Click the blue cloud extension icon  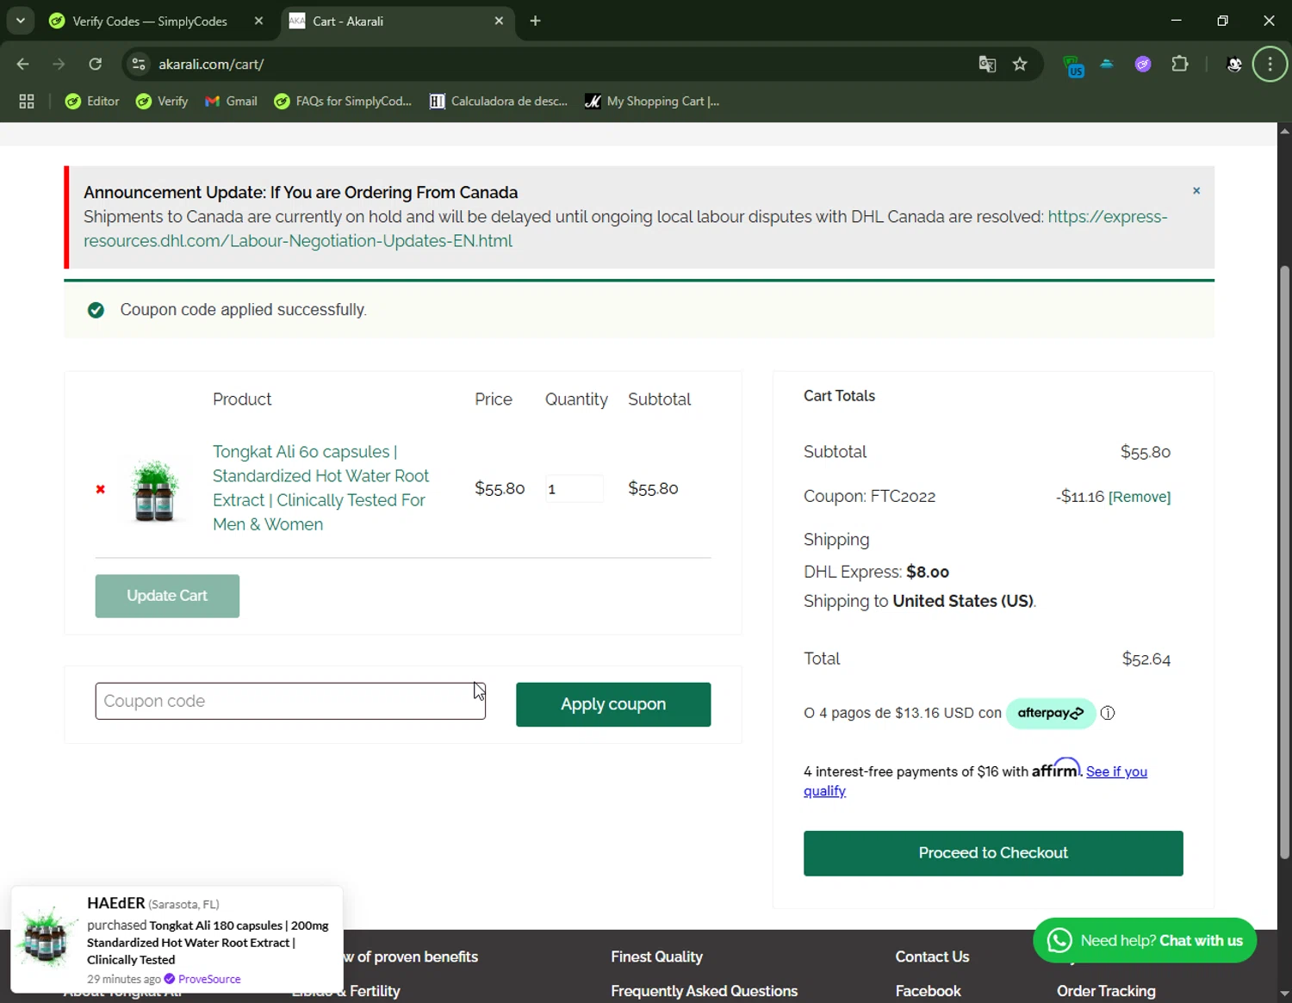(x=1107, y=64)
